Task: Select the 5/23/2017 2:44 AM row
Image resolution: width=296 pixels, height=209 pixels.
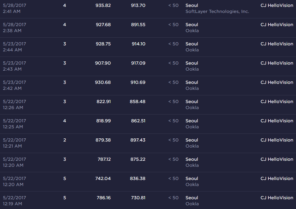Action: click(148, 47)
